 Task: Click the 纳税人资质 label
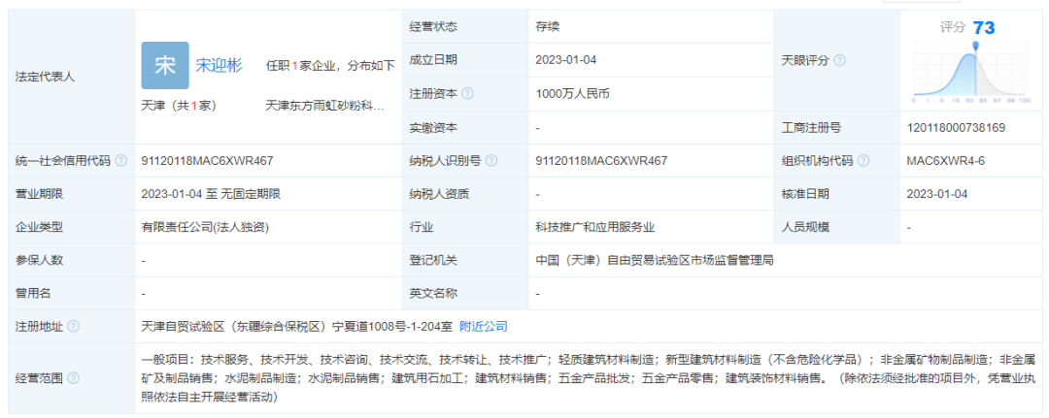(439, 194)
